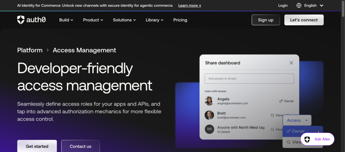Click the key icon next to Angela's Owner
345x152 pixels.
pos(281,101)
